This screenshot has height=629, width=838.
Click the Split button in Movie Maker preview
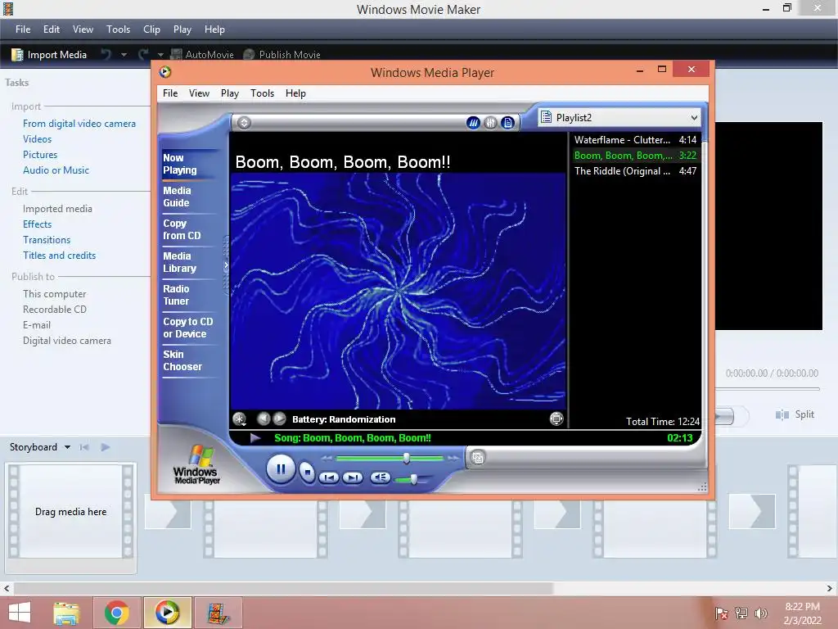[795, 414]
